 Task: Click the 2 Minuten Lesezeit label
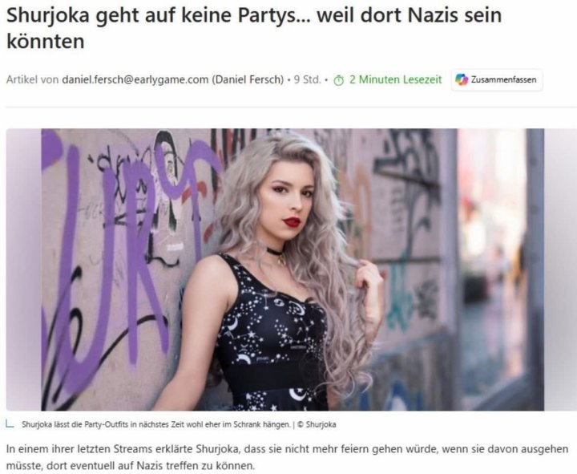pyautogui.click(x=396, y=79)
